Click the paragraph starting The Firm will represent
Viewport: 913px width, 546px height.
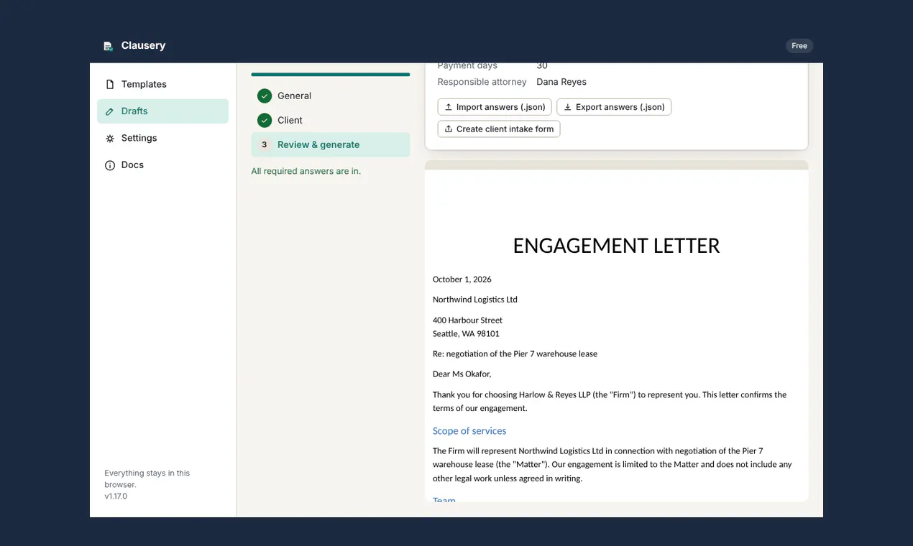tap(613, 465)
